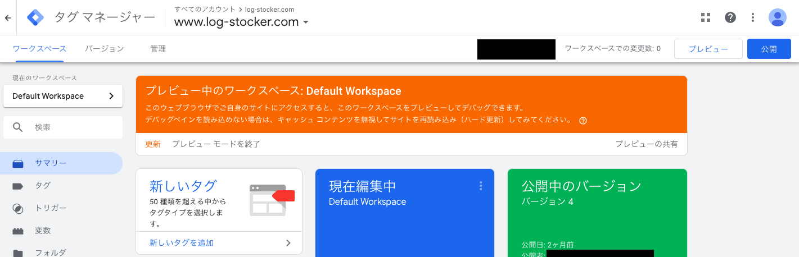
Task: Click into the 検索 search field
Action: pyautogui.click(x=63, y=127)
